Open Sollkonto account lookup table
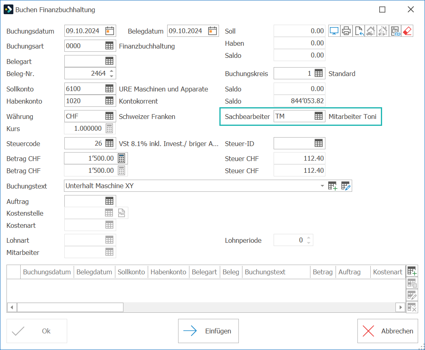The height and width of the screenshot is (350, 425). pos(109,89)
